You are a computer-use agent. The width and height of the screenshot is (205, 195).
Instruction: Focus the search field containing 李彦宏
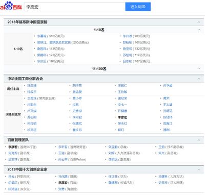coord(75,7)
